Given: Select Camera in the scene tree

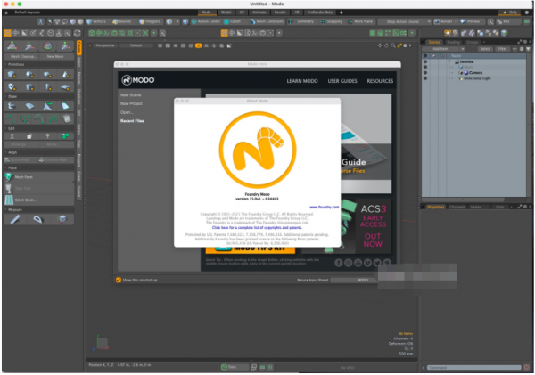Looking at the screenshot, I should point(475,73).
